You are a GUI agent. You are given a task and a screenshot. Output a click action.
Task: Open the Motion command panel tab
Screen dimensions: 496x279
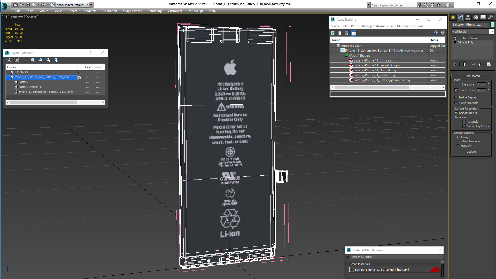point(476,17)
